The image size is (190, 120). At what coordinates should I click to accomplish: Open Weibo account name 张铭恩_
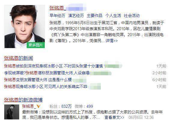coord(29,106)
